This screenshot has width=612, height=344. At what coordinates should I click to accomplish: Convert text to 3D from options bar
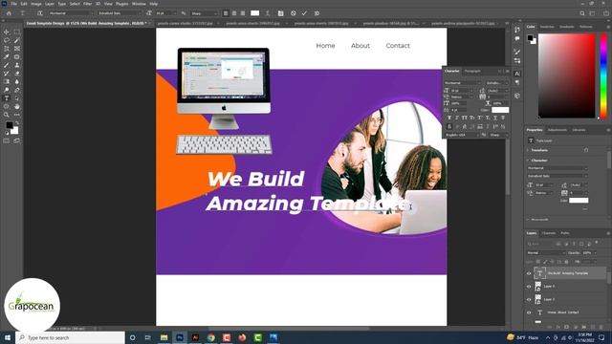click(317, 13)
